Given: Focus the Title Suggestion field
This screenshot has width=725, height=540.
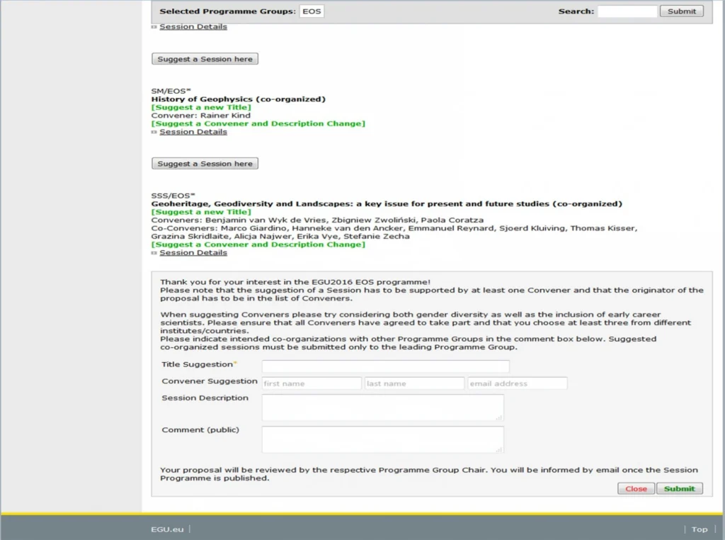Looking at the screenshot, I should [x=386, y=366].
